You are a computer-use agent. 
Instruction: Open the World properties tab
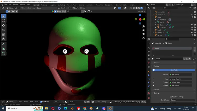coord(149,63)
